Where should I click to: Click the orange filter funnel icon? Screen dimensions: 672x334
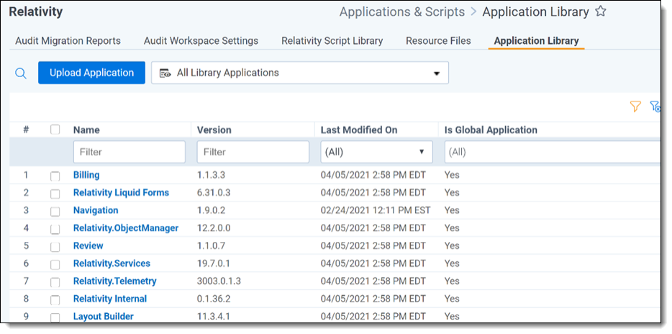click(635, 107)
